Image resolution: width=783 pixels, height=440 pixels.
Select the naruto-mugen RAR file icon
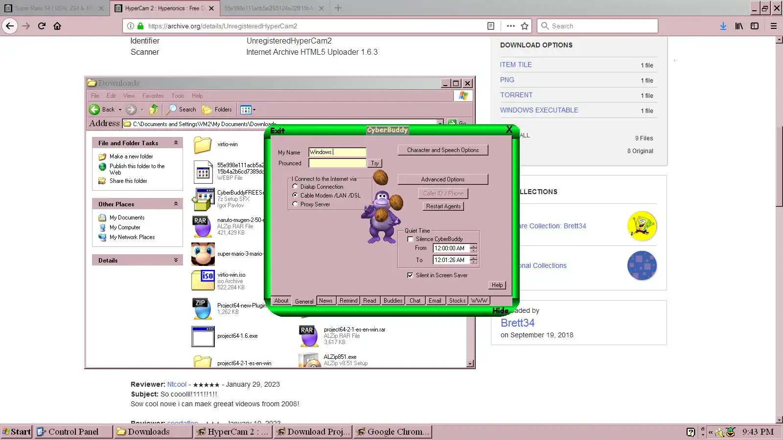(x=202, y=226)
